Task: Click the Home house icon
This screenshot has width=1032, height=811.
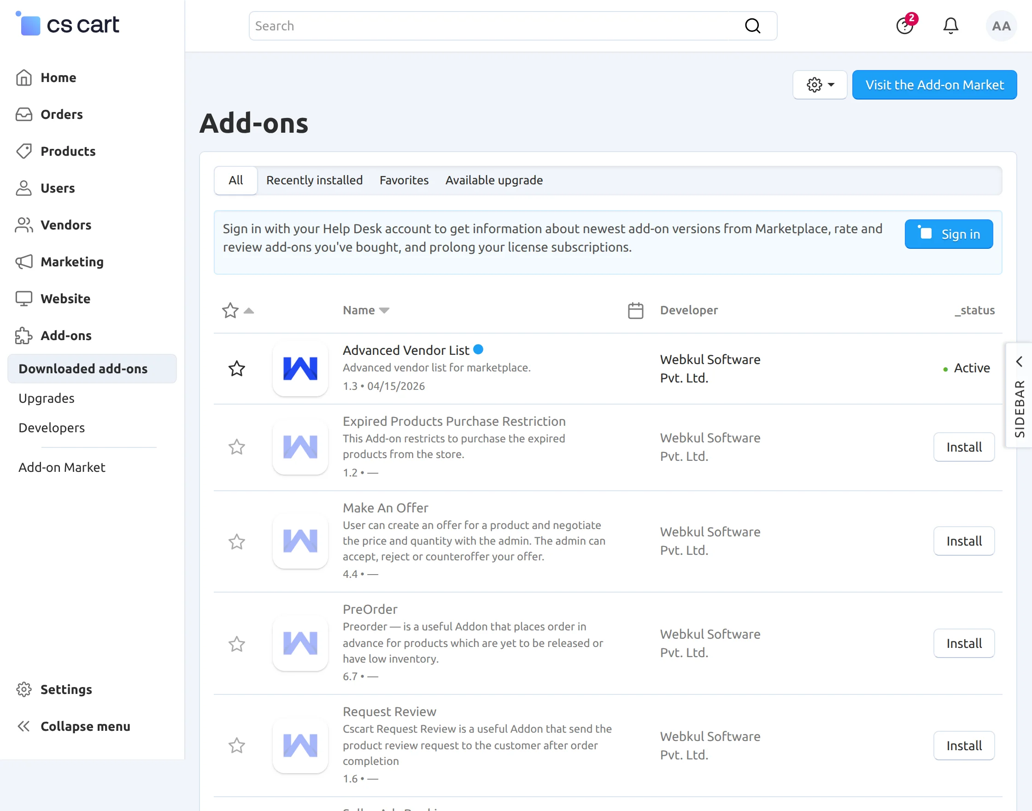Action: pos(24,77)
